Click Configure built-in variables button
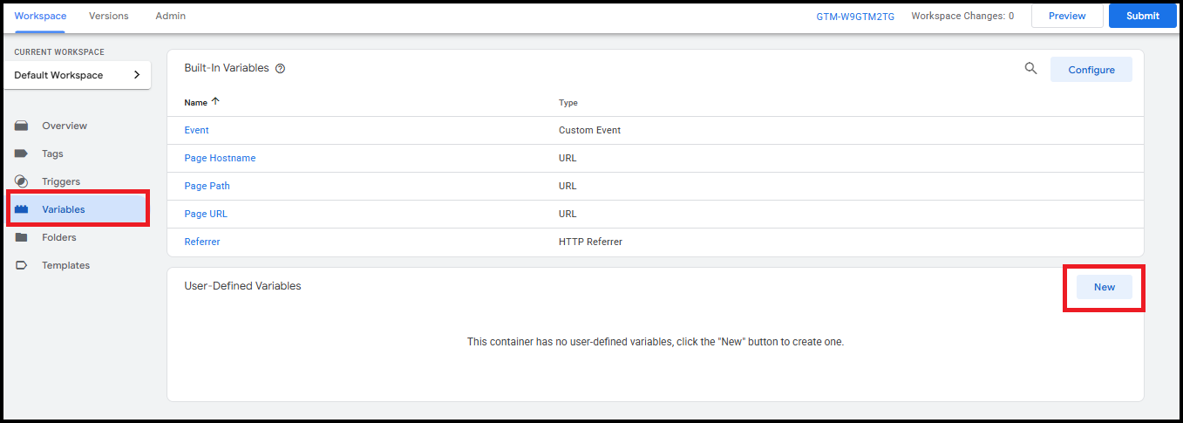The width and height of the screenshot is (1183, 423). tap(1091, 70)
